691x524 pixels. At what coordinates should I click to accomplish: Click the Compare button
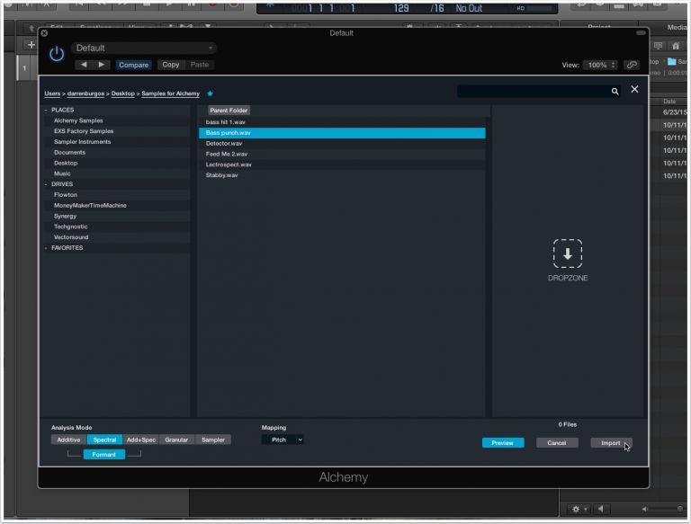(x=133, y=65)
